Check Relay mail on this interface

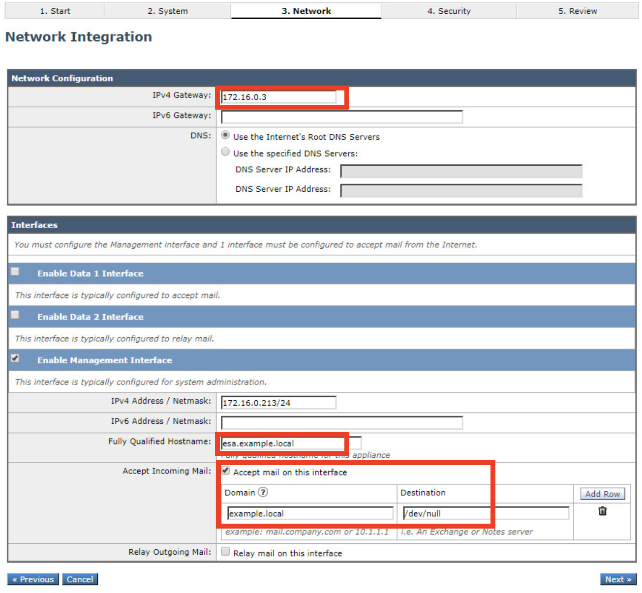coord(225,552)
